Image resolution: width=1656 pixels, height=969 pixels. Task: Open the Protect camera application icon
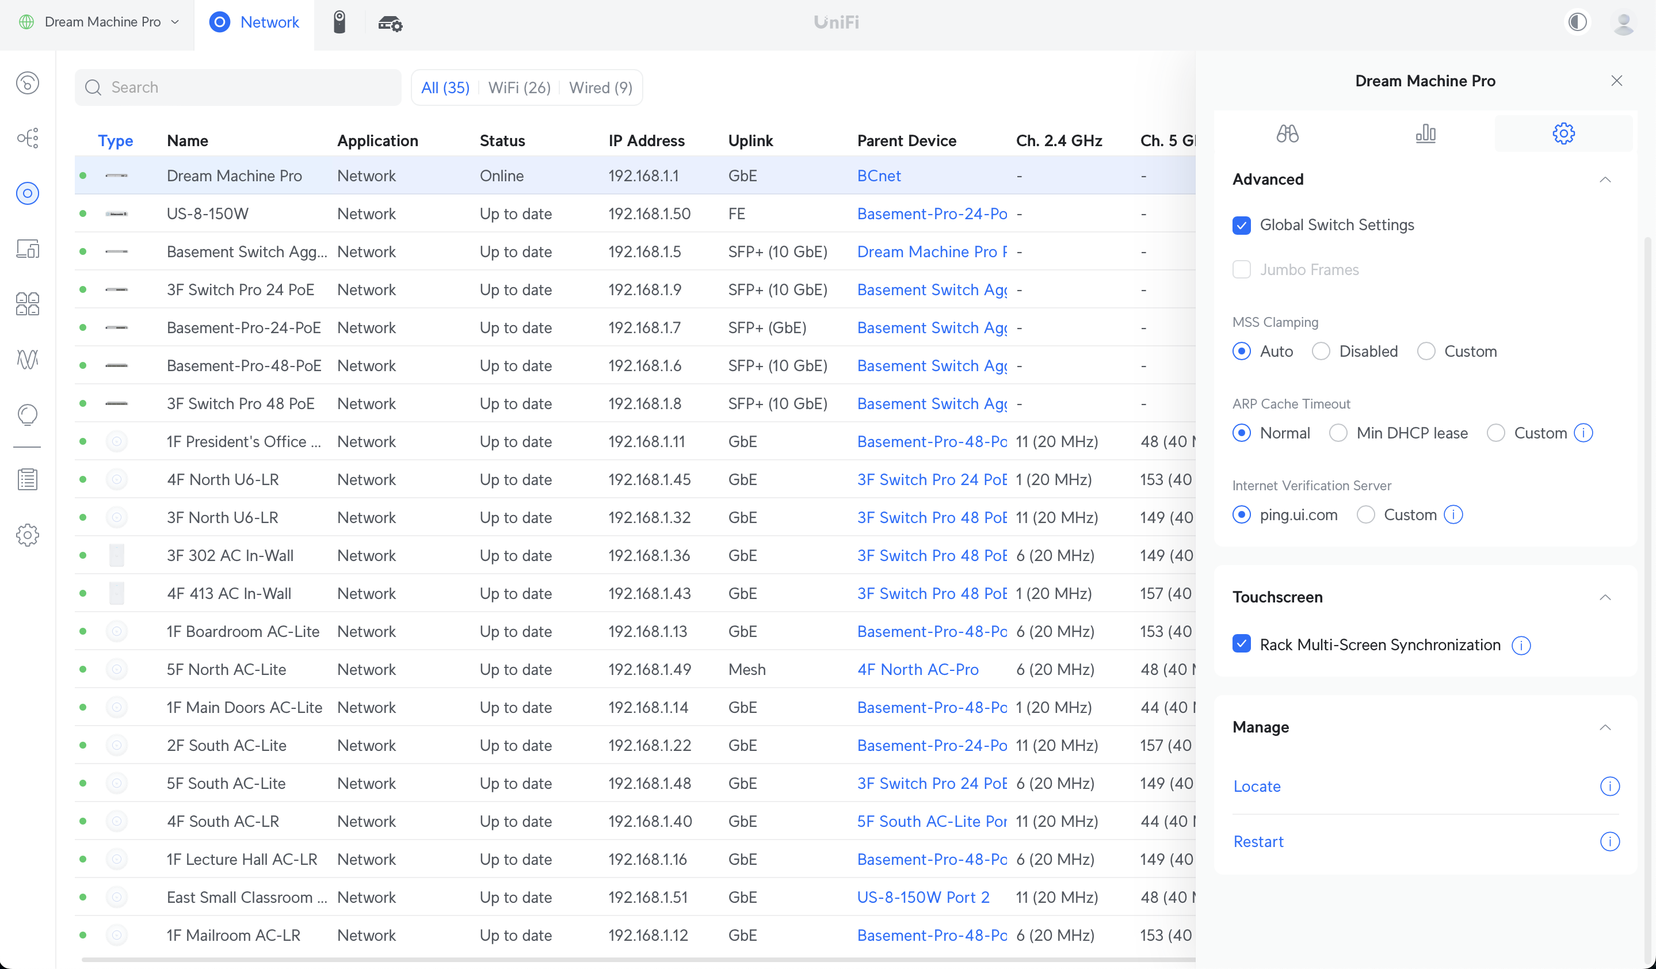point(339,22)
